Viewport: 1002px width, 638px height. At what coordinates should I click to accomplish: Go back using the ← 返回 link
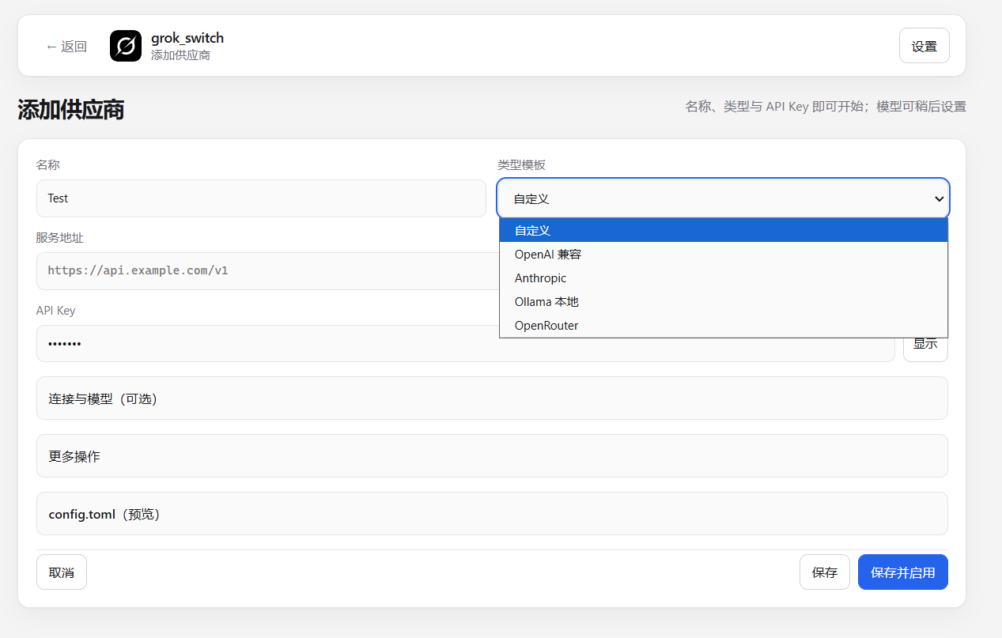tap(66, 47)
